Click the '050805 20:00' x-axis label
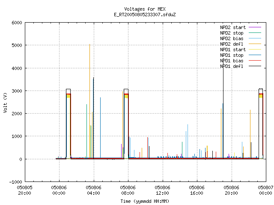 (25, 190)
